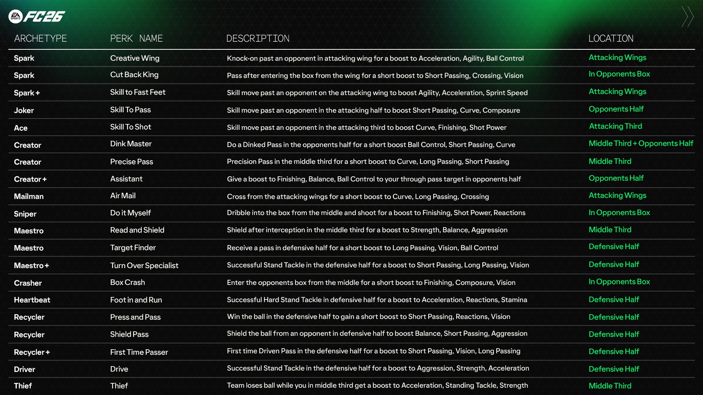Viewport: 703px width, 395px height.
Task: Click the Foot in and Run perk
Action: pyautogui.click(x=136, y=300)
